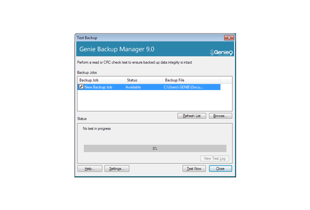Viewport: 310px width, 210px height.
Task: Click the 'Genie Backup Manager 9.0' heading
Action: (x=117, y=49)
